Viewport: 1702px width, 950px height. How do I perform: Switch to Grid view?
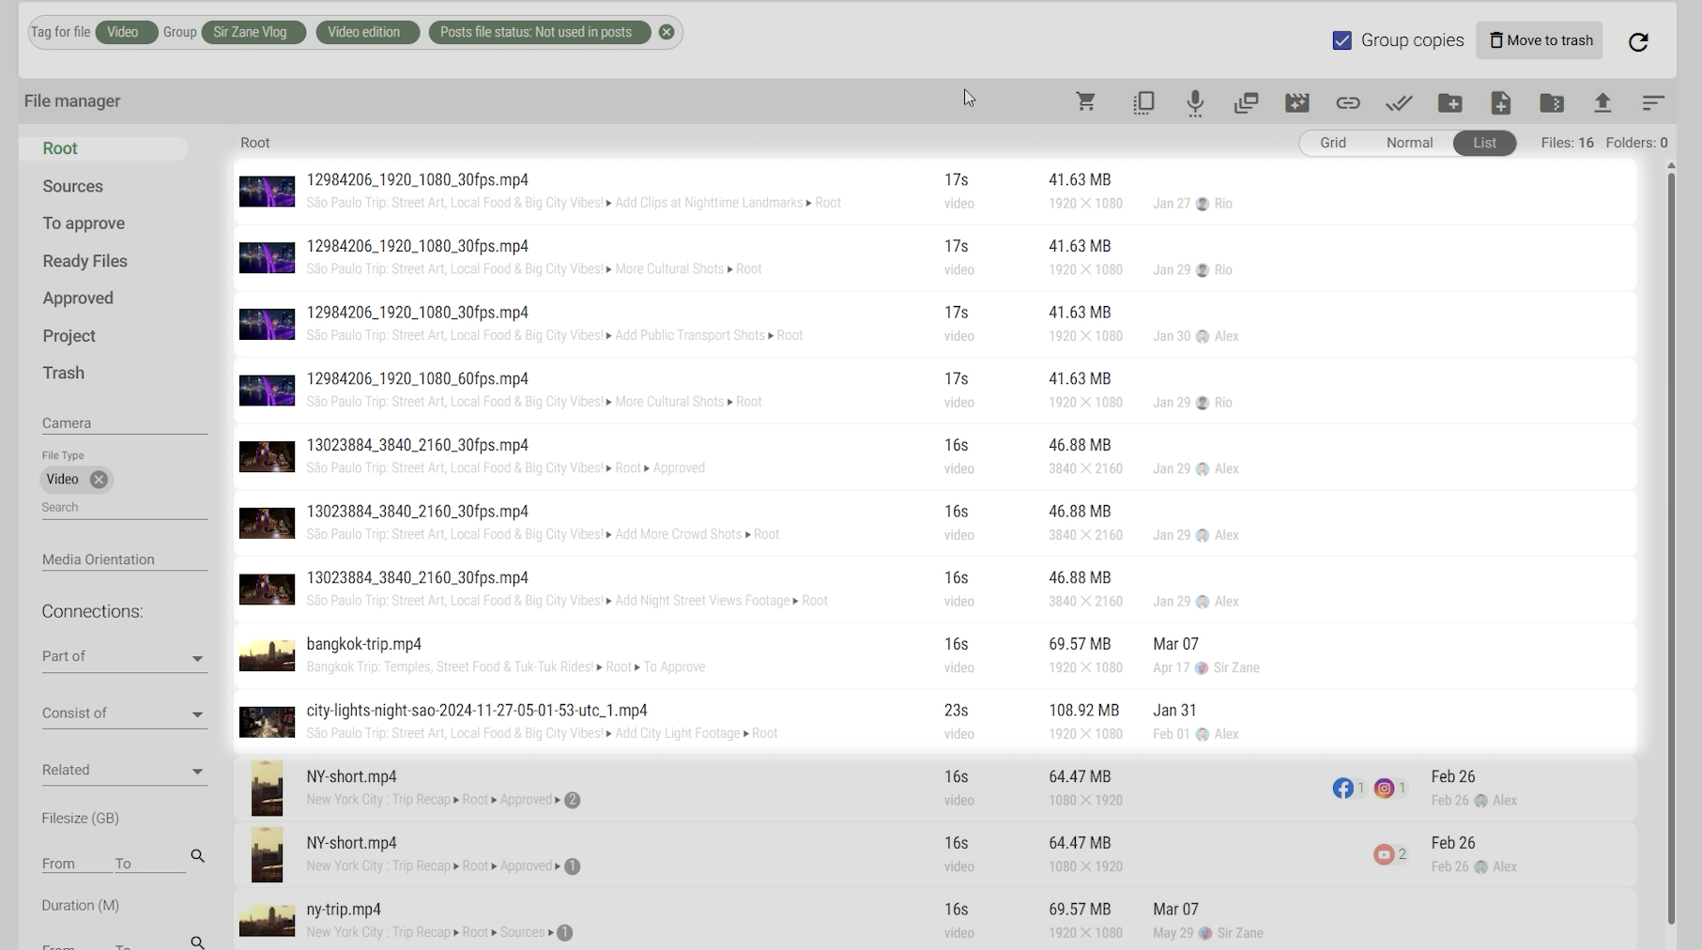point(1332,143)
